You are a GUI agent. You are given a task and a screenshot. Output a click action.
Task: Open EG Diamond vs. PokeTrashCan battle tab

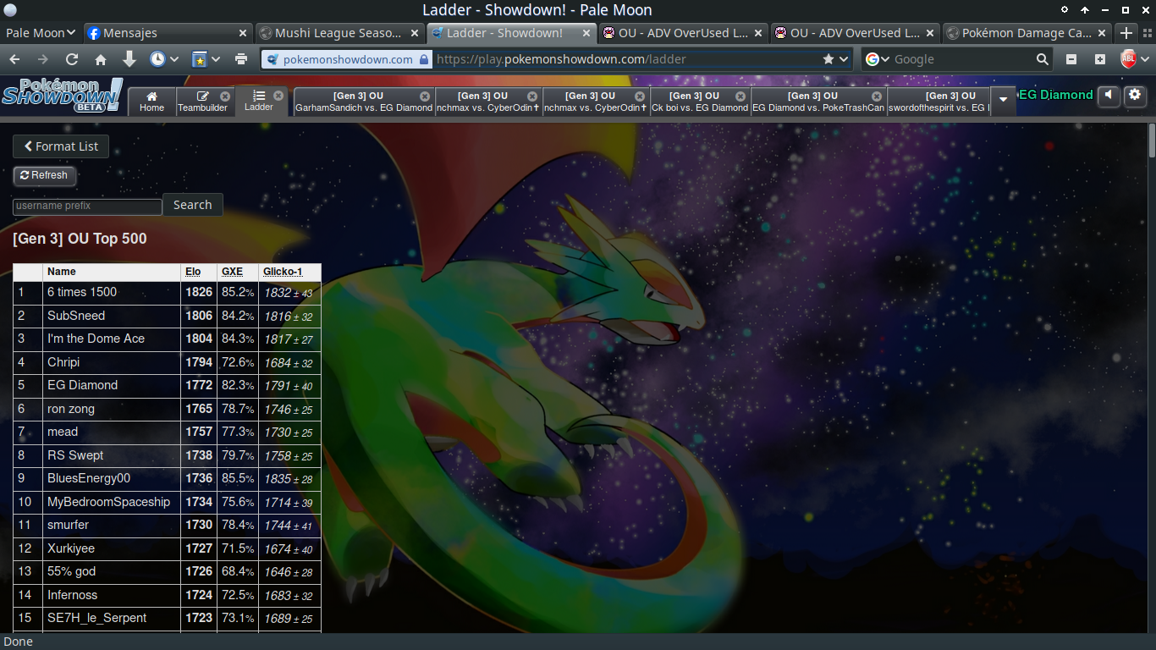pyautogui.click(x=818, y=102)
